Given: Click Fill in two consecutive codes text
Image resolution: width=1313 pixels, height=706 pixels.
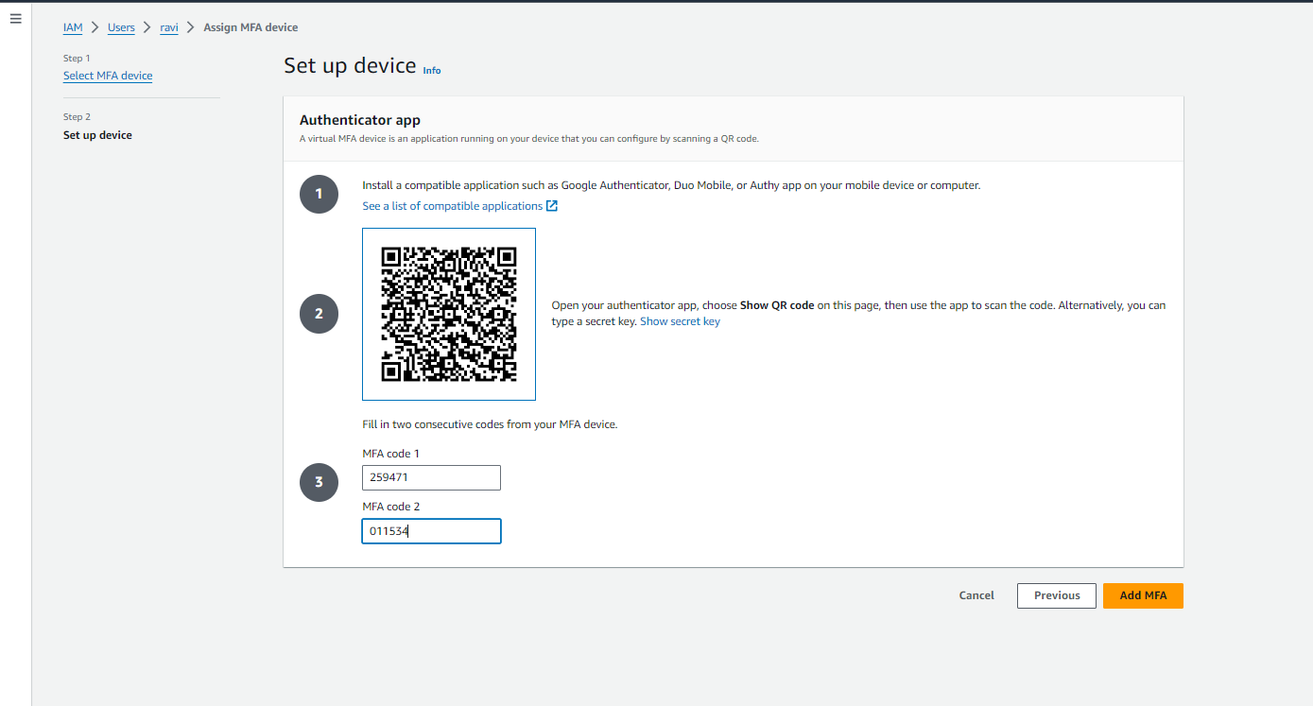Looking at the screenshot, I should tap(490, 424).
